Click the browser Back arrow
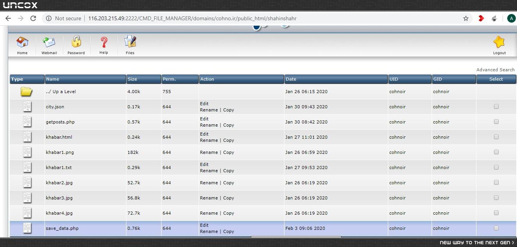517x247 pixels. click(8, 18)
